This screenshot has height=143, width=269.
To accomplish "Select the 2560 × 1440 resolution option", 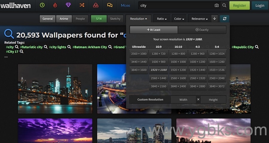I will (x=158, y=78).
